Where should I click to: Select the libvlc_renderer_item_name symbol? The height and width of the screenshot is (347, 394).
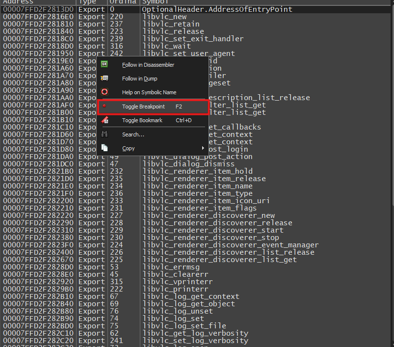point(197,186)
